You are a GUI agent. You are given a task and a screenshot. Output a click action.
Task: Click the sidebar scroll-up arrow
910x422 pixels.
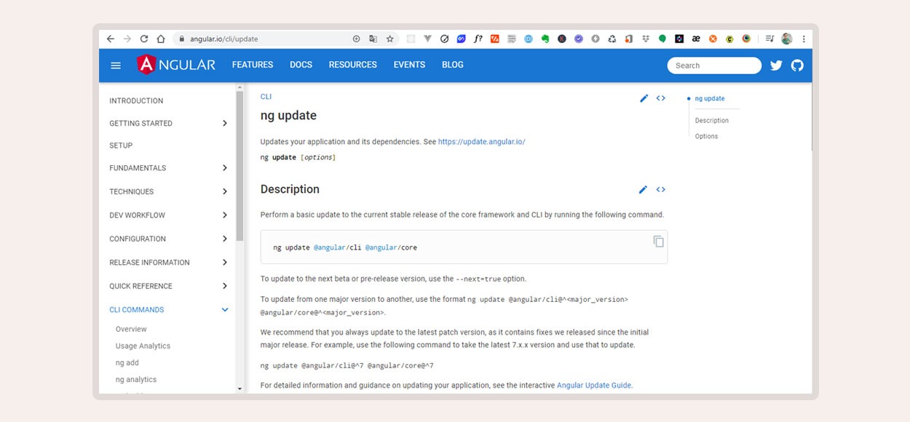click(x=240, y=87)
